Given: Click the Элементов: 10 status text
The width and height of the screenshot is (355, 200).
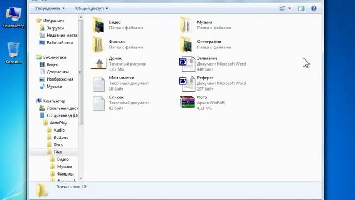Looking at the screenshot, I should point(72,187).
